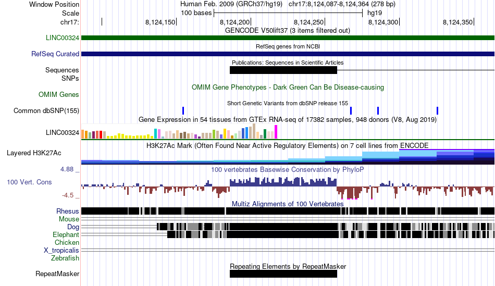Screen dimensions: 495x286
Task: Click the Scale label
Action: click(x=70, y=13)
